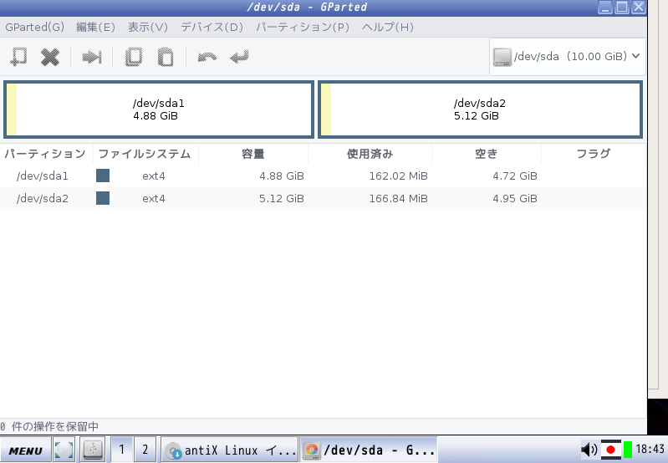Click the 18:43 clock in tray
The width and height of the screenshot is (668, 463).
[x=650, y=449]
